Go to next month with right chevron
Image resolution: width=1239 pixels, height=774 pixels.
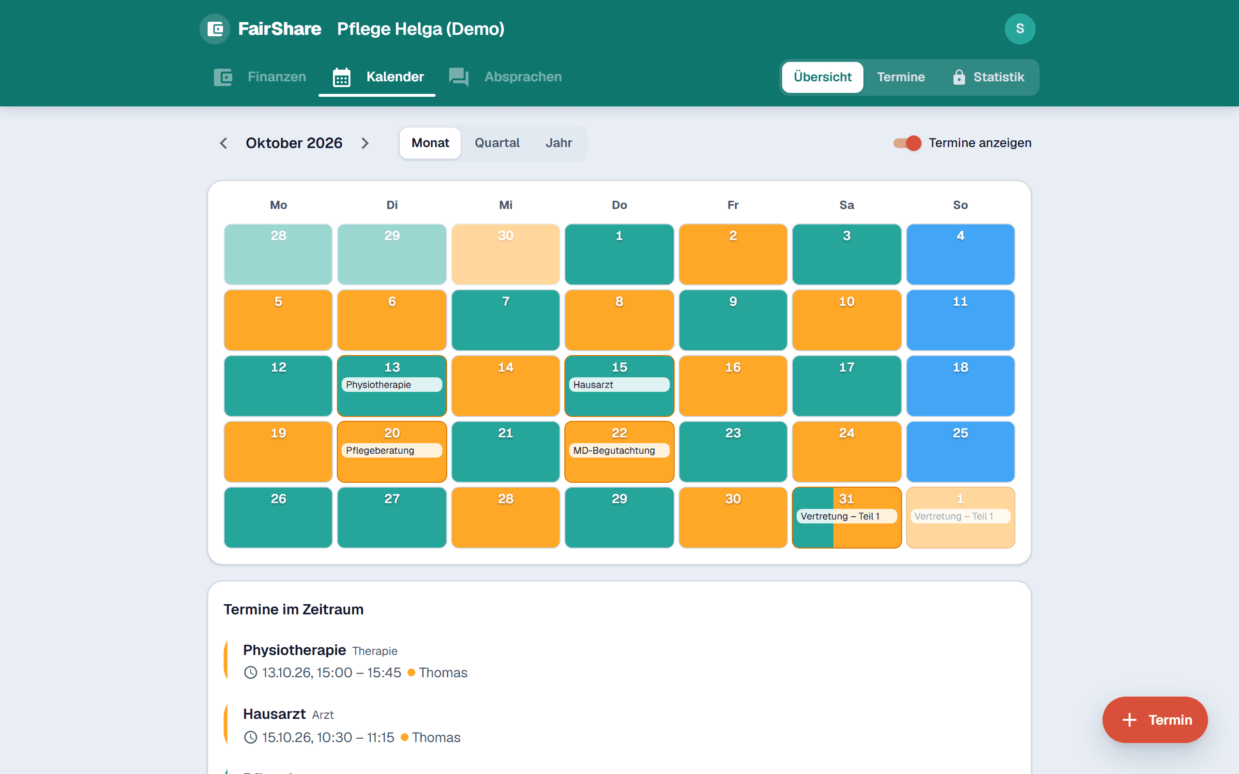tap(364, 143)
